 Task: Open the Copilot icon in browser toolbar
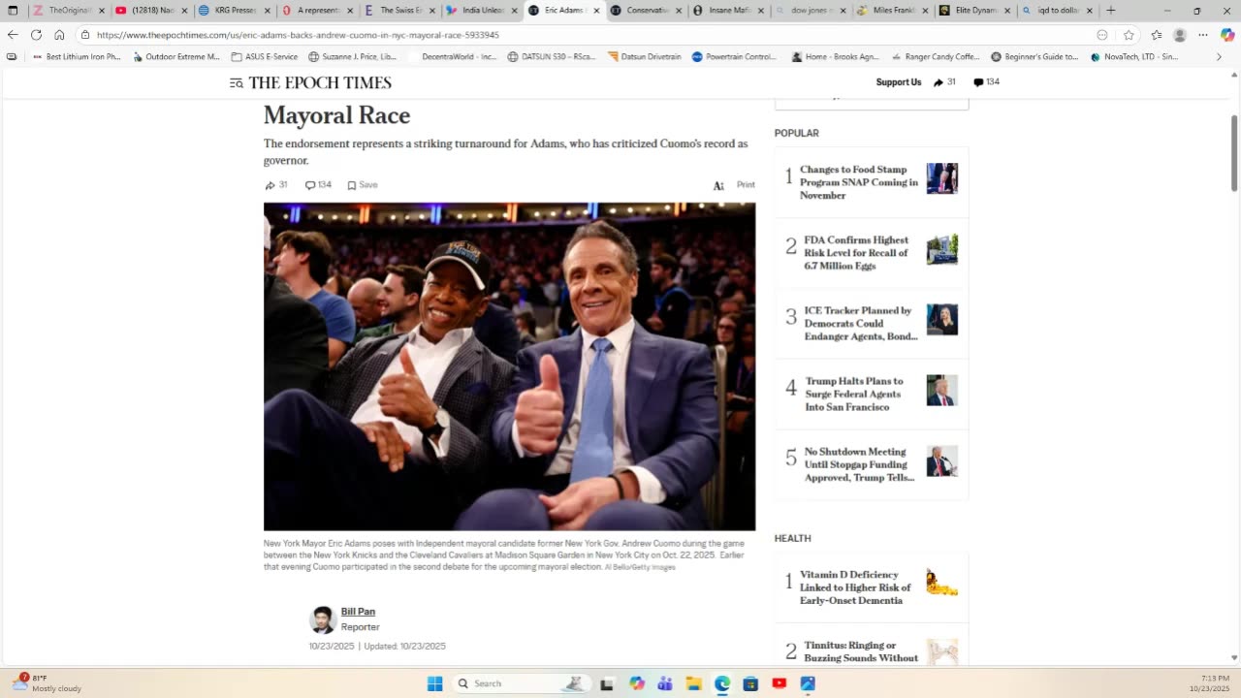pos(1227,35)
